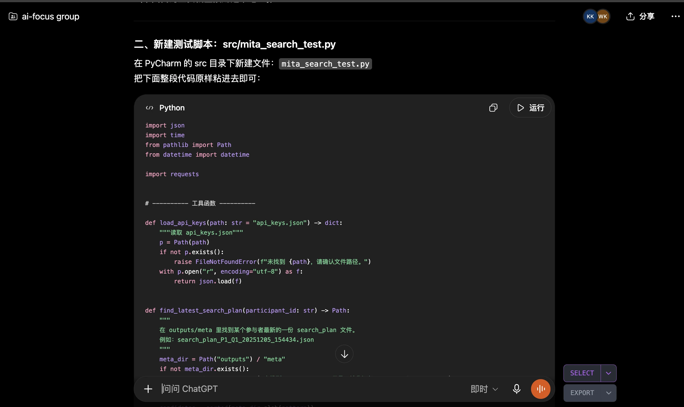This screenshot has height=407, width=684.
Task: Open the WK member avatar
Action: pyautogui.click(x=603, y=17)
